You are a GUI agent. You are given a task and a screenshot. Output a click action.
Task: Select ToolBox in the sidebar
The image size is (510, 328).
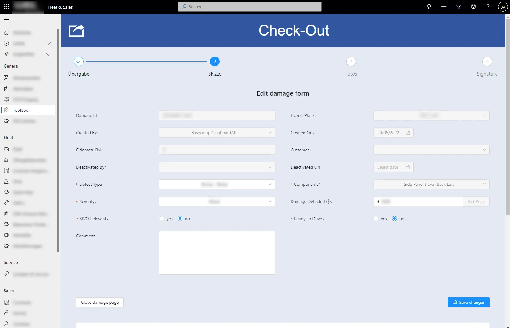(x=21, y=110)
